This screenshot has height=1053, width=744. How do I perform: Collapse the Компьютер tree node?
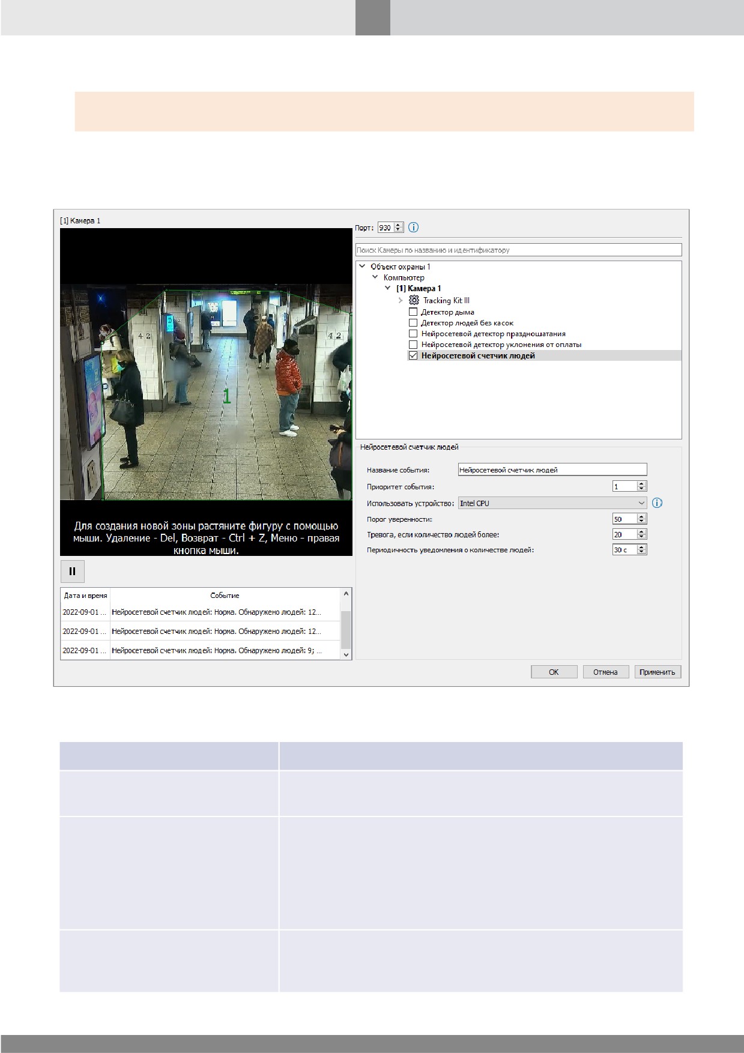[375, 277]
